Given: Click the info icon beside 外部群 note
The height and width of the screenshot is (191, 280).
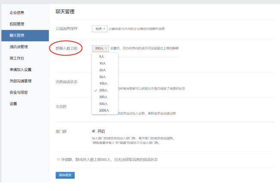Looking at the screenshot, I should tap(58, 160).
